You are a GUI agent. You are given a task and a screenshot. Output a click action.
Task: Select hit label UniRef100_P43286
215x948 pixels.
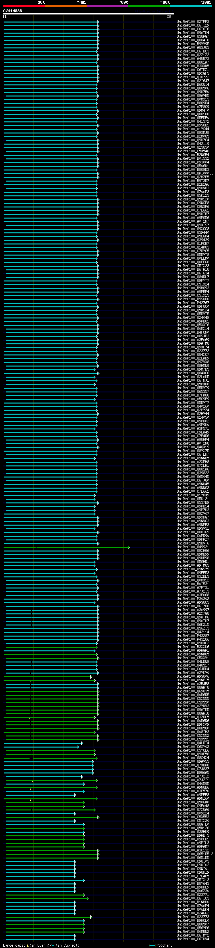[x=193, y=639]
